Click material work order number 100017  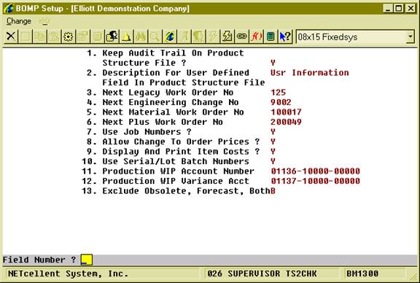(x=286, y=112)
